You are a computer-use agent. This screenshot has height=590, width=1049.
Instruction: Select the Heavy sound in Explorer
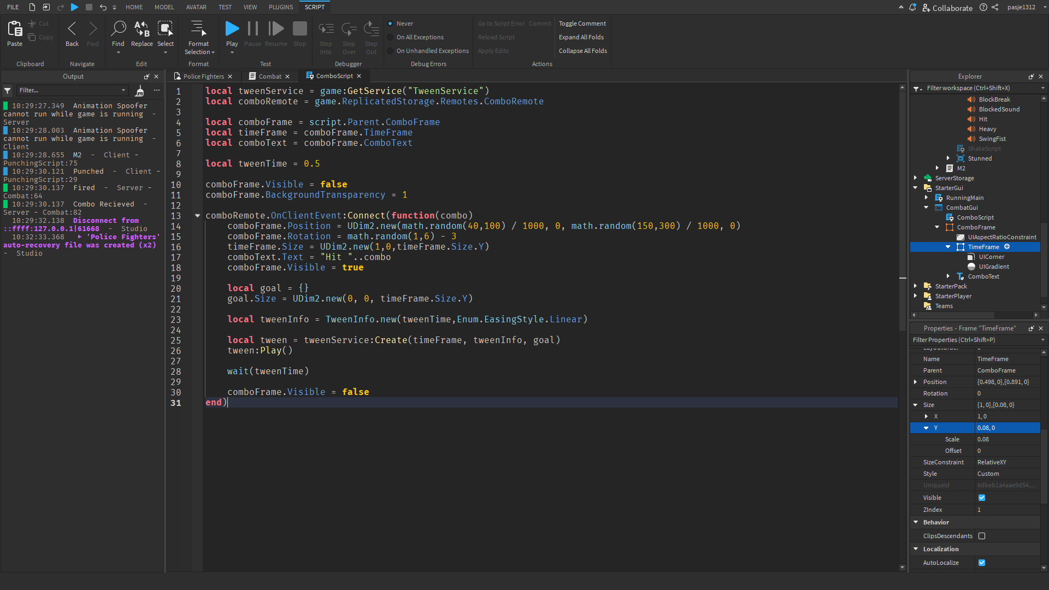click(x=988, y=129)
